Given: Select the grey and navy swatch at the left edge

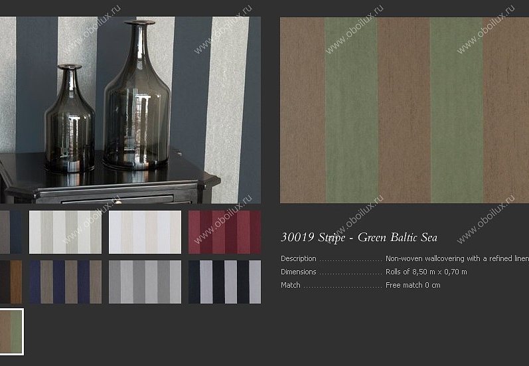Looking at the screenshot, I should coord(11,232).
